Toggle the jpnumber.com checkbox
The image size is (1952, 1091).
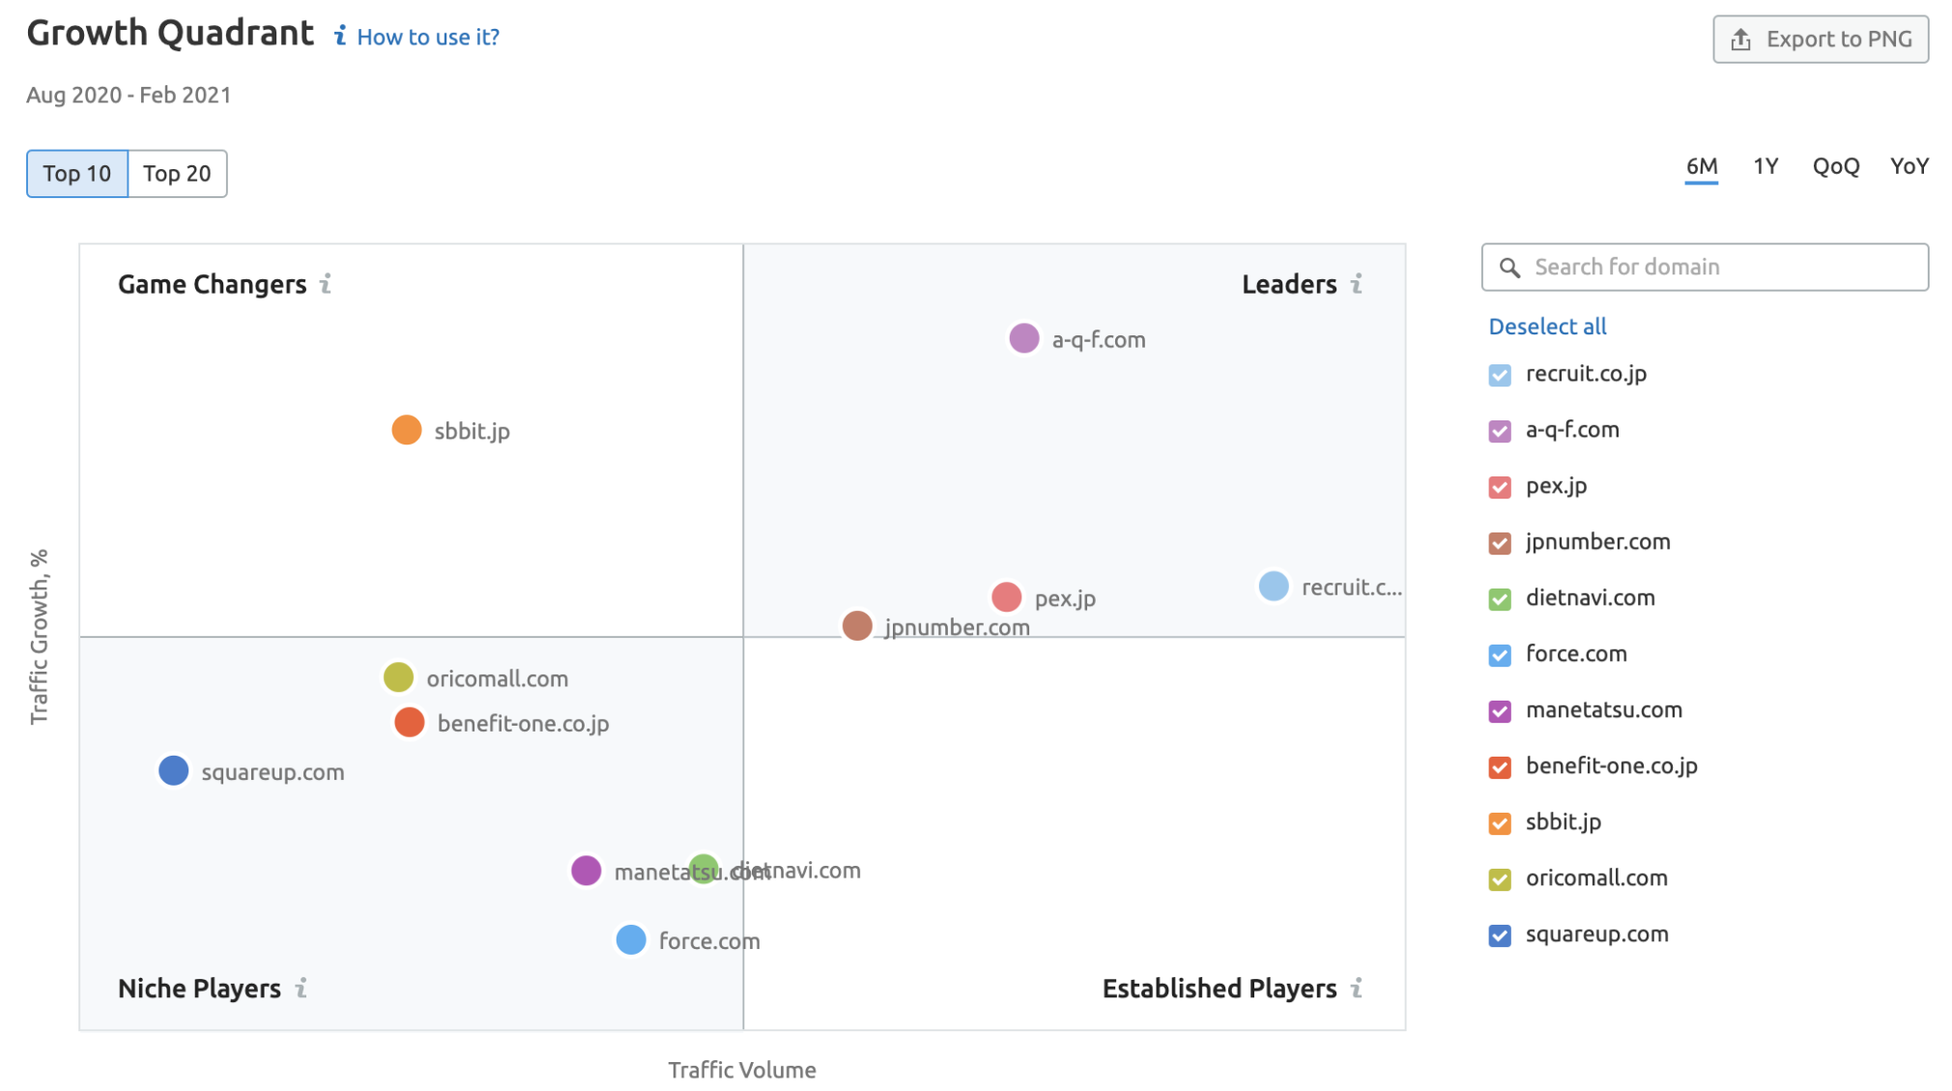coord(1500,543)
